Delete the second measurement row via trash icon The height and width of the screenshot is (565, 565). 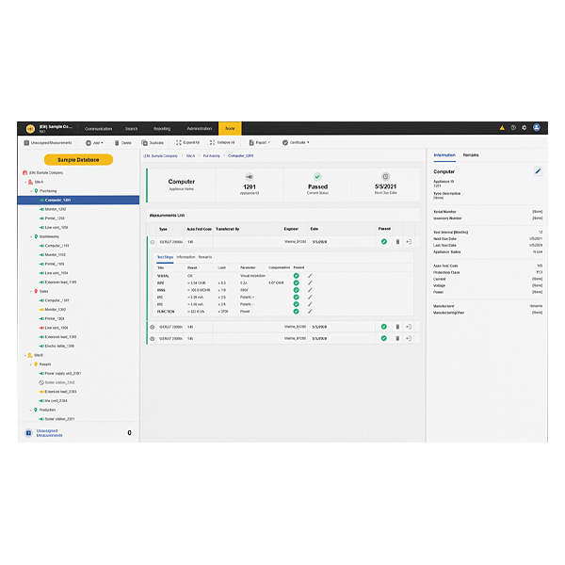397,327
